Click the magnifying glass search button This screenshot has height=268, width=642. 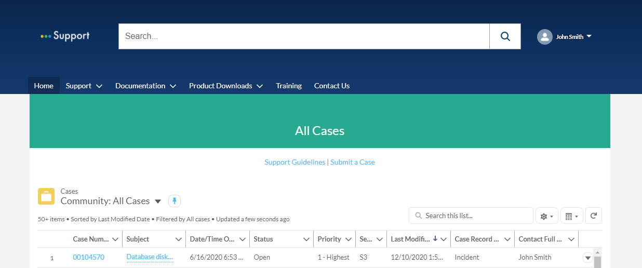click(505, 36)
